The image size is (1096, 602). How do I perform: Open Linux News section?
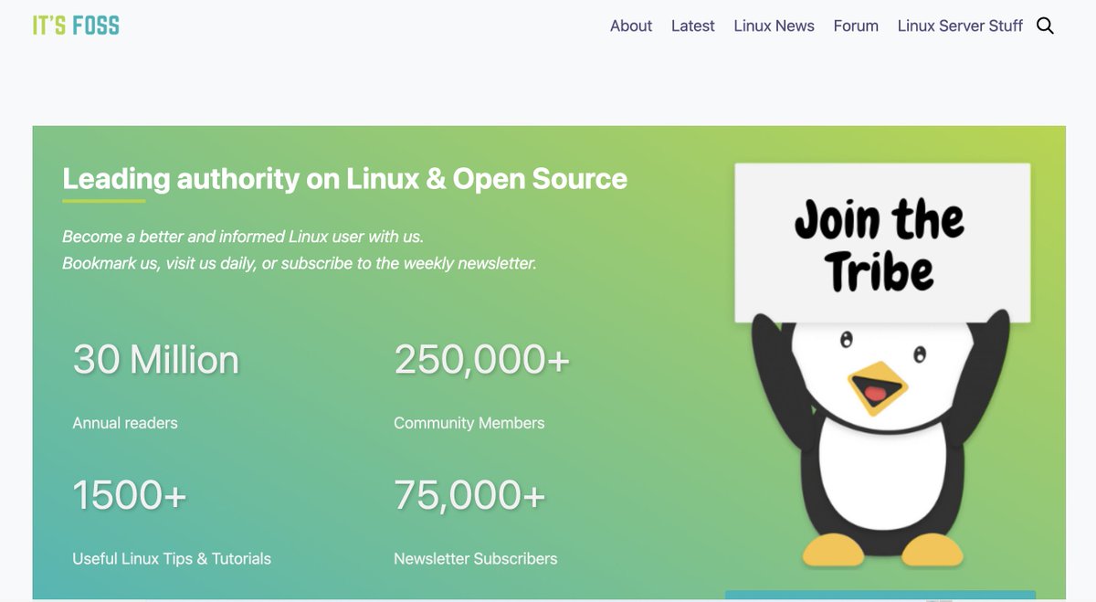pyautogui.click(x=774, y=26)
